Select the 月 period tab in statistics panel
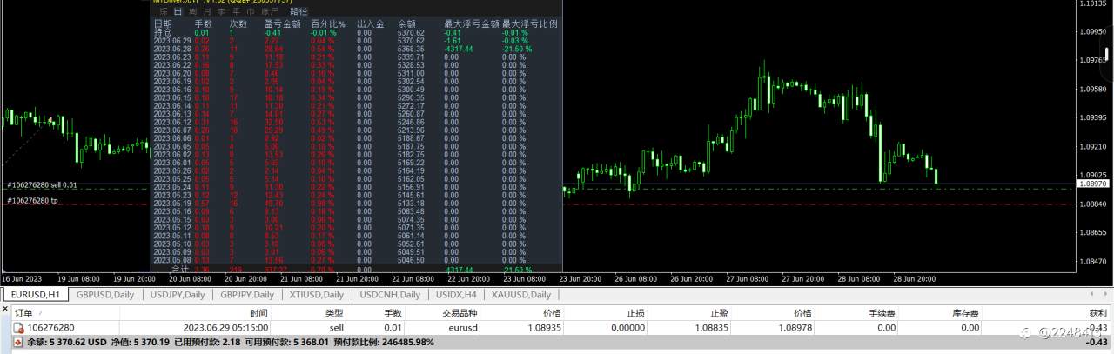 click(x=207, y=11)
